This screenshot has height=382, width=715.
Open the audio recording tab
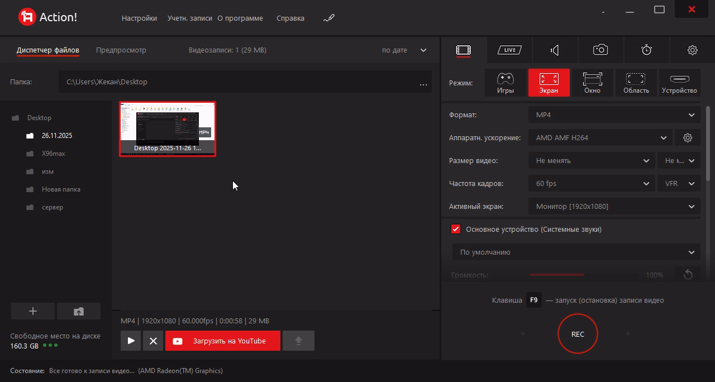tap(555, 50)
